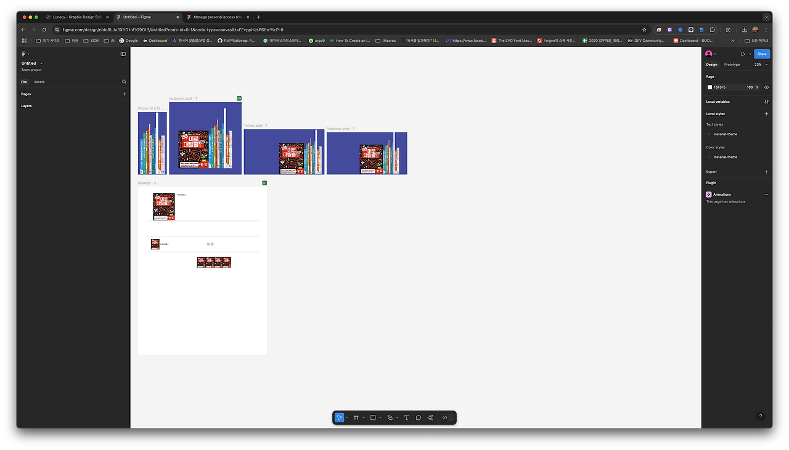Remove the Animations plugin entry

click(766, 195)
